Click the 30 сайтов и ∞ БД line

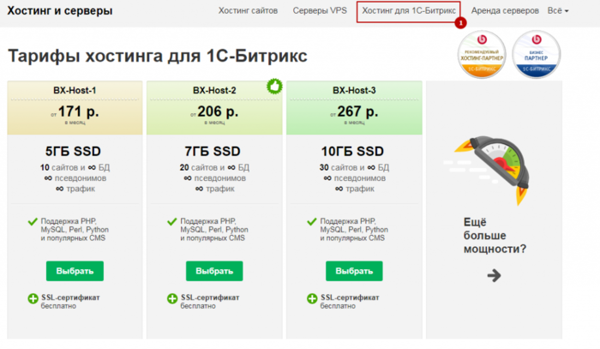(354, 167)
